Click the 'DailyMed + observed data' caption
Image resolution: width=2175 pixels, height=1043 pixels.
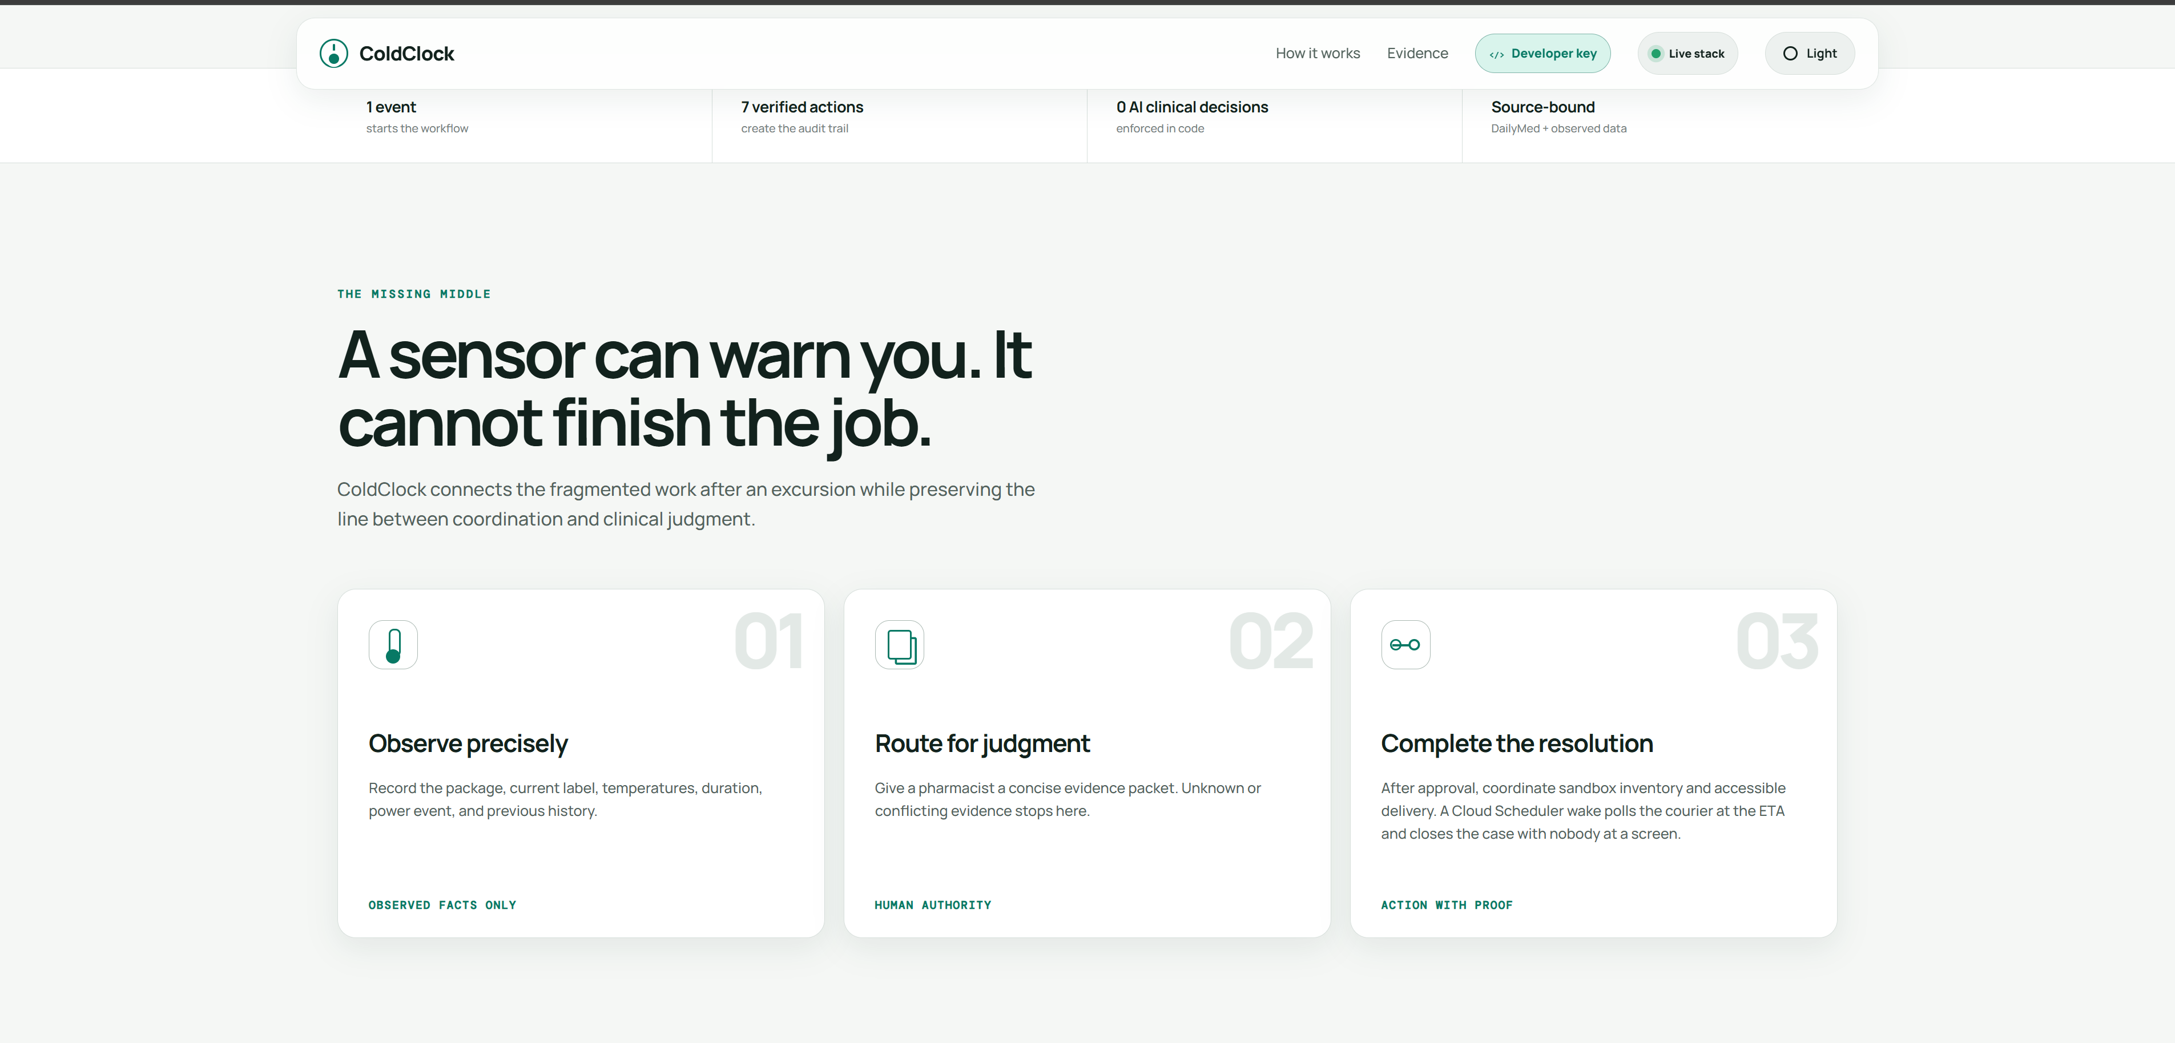point(1558,128)
